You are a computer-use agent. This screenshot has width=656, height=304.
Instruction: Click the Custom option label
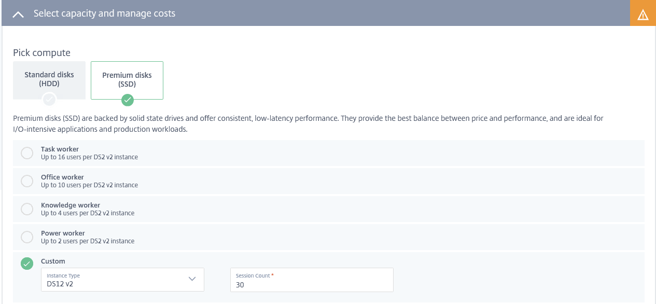[53, 261]
